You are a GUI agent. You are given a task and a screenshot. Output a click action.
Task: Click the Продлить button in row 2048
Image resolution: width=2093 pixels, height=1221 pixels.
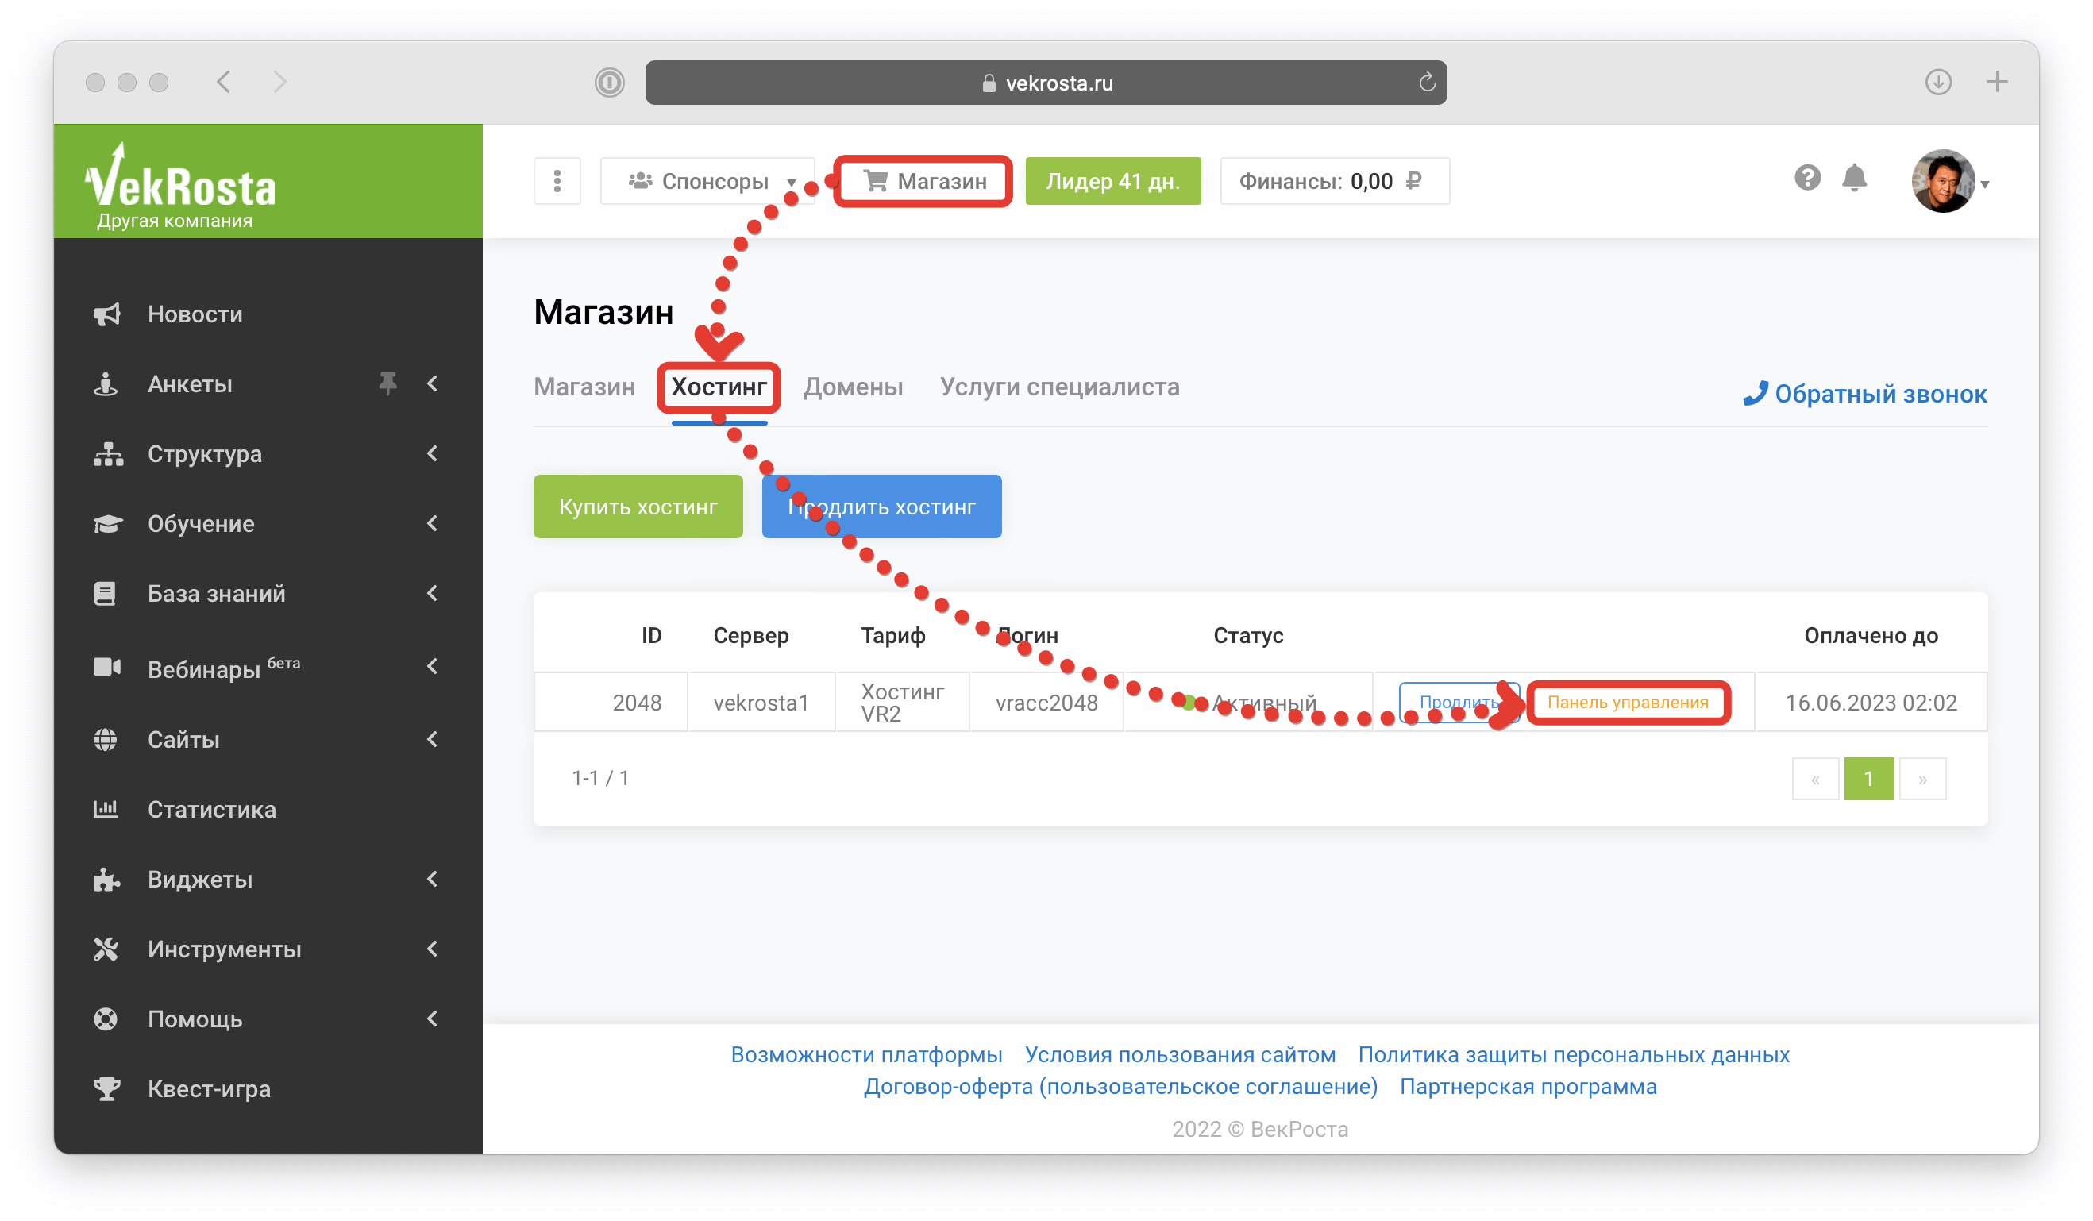coord(1459,703)
